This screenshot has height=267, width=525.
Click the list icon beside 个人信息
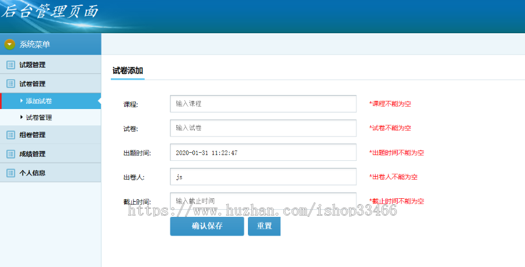(x=10, y=173)
